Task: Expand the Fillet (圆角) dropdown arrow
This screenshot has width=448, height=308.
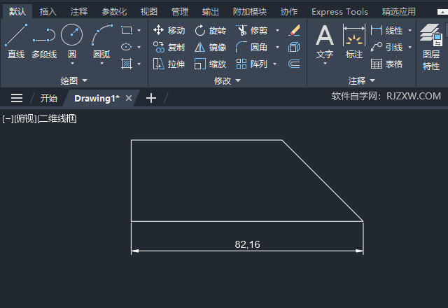Action: [277, 47]
